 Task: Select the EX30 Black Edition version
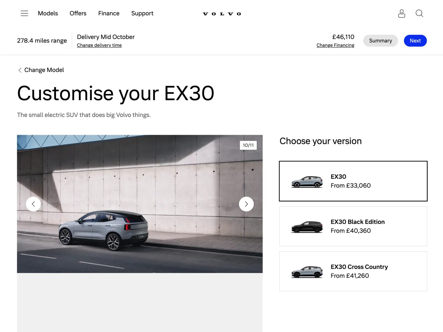pyautogui.click(x=353, y=226)
